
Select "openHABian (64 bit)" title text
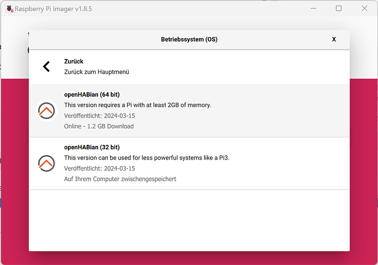(x=92, y=95)
